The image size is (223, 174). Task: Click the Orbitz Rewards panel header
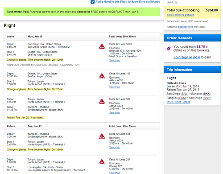(192, 38)
